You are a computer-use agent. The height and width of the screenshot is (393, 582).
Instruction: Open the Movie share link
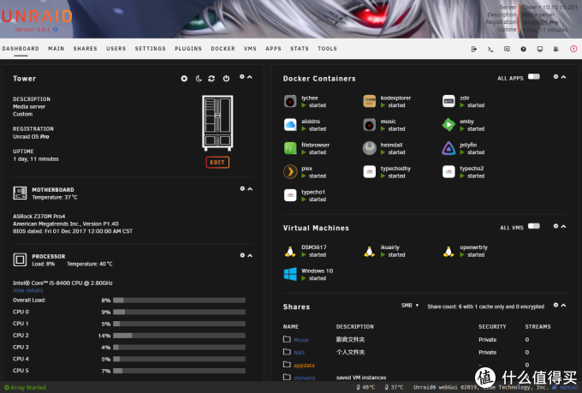[301, 340]
